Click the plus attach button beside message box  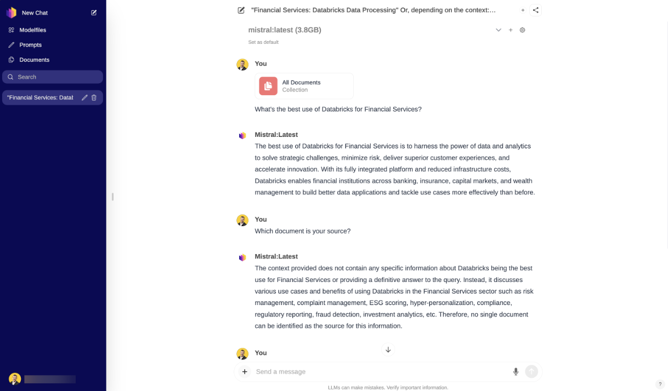point(245,372)
